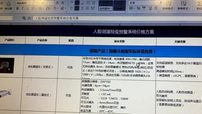Screen dimensions: 202x114
Task: Open the font group dialog launcher corner
Action: coord(66,12)
